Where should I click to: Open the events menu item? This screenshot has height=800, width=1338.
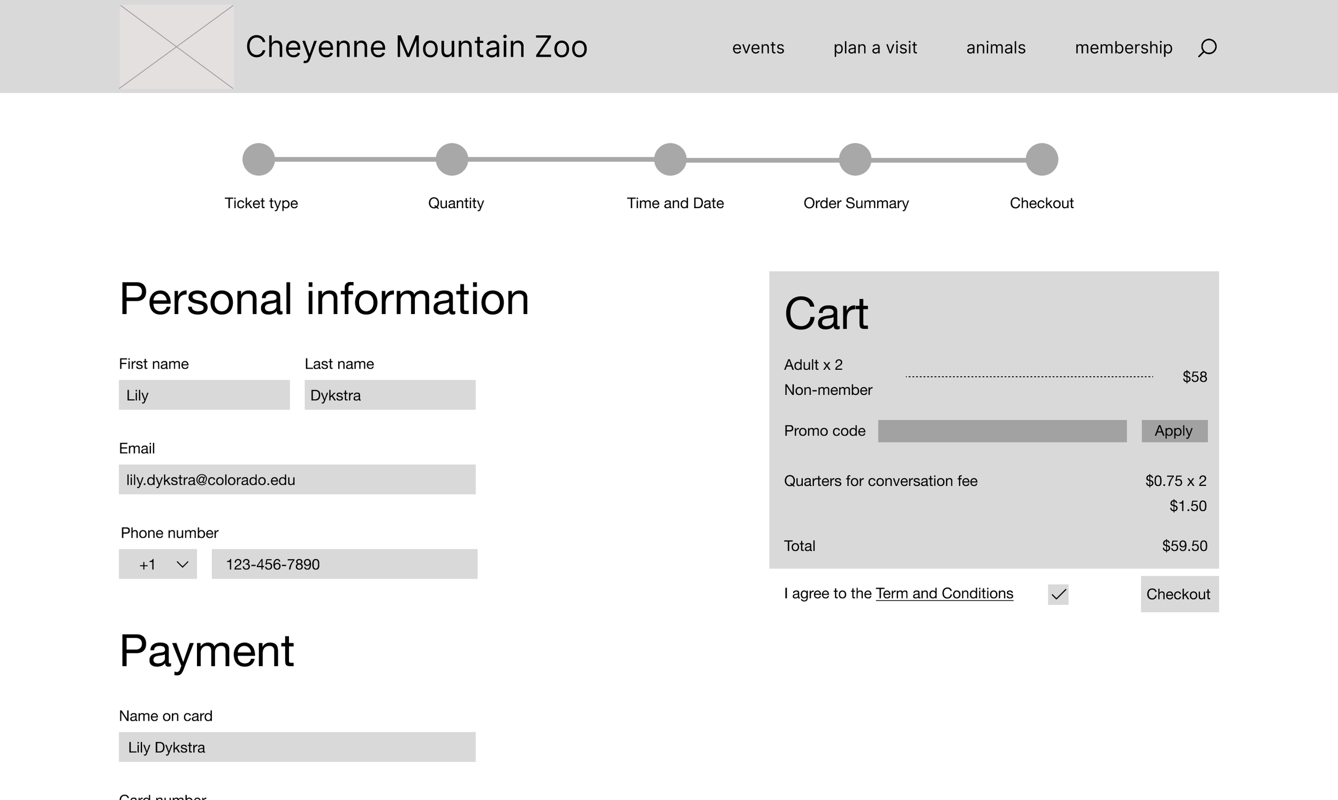758,48
